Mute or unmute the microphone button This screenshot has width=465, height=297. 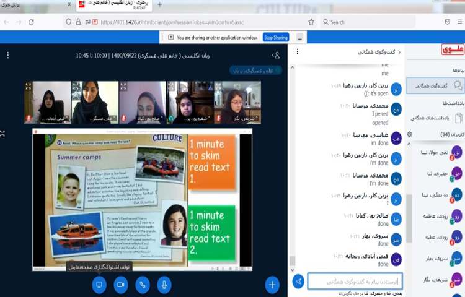pos(164,285)
